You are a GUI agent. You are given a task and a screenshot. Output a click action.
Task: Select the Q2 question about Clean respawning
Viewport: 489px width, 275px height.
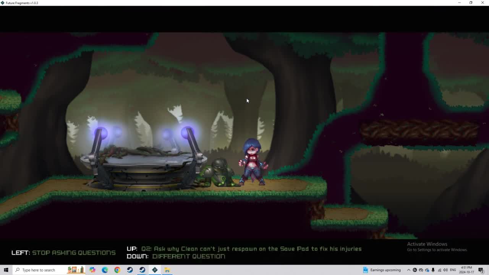(x=244, y=249)
